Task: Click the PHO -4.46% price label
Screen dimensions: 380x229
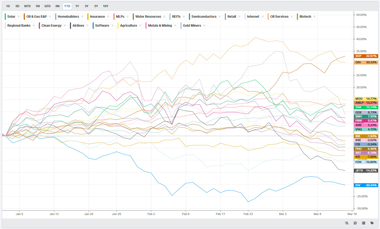Action: [x=366, y=149]
